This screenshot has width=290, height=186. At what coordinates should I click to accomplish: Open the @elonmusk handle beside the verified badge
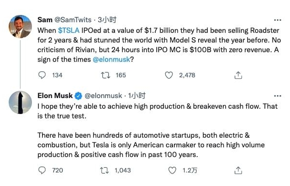[x=103, y=96]
